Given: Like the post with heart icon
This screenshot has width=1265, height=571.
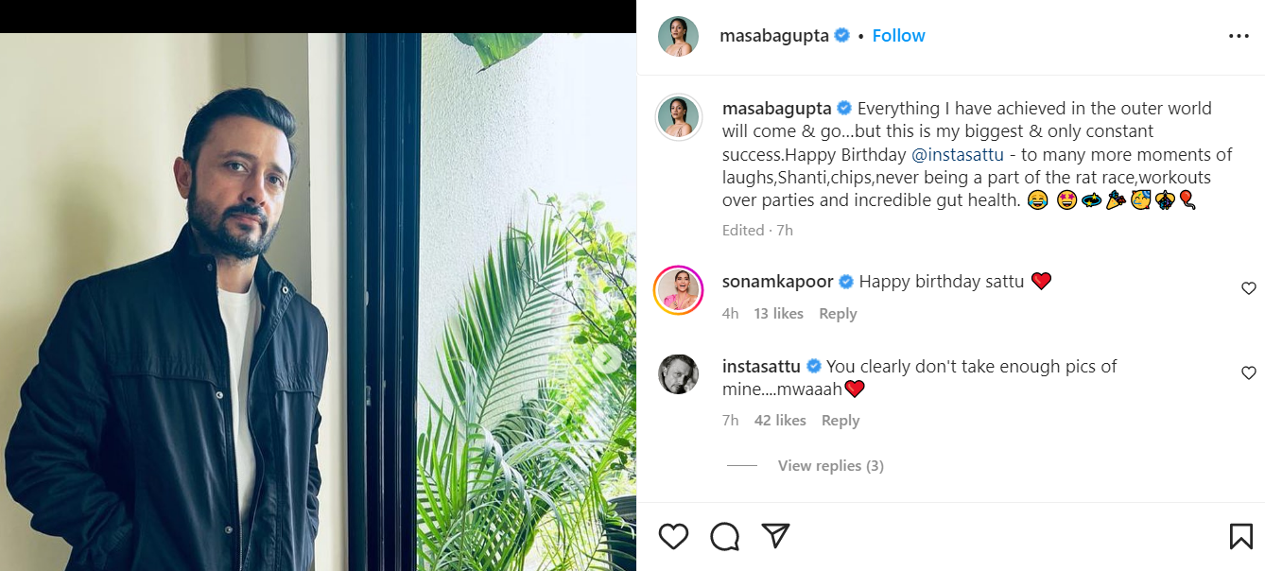Looking at the screenshot, I should 673,536.
